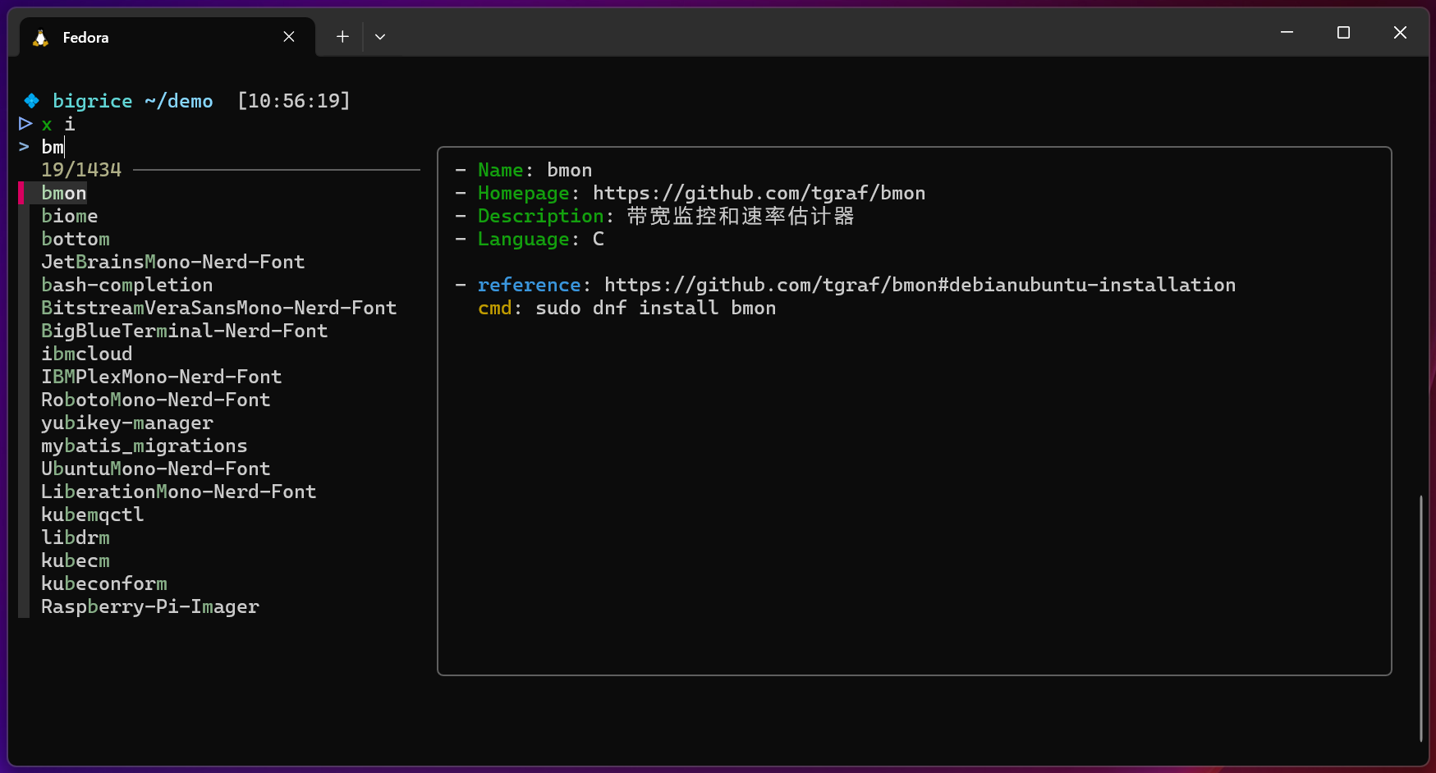Image resolution: width=1436 pixels, height=773 pixels.
Task: Open a new terminal tab with the plus icon
Action: [342, 36]
